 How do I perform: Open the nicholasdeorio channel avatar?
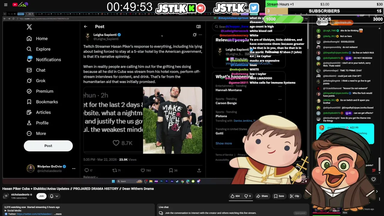click(x=6, y=196)
